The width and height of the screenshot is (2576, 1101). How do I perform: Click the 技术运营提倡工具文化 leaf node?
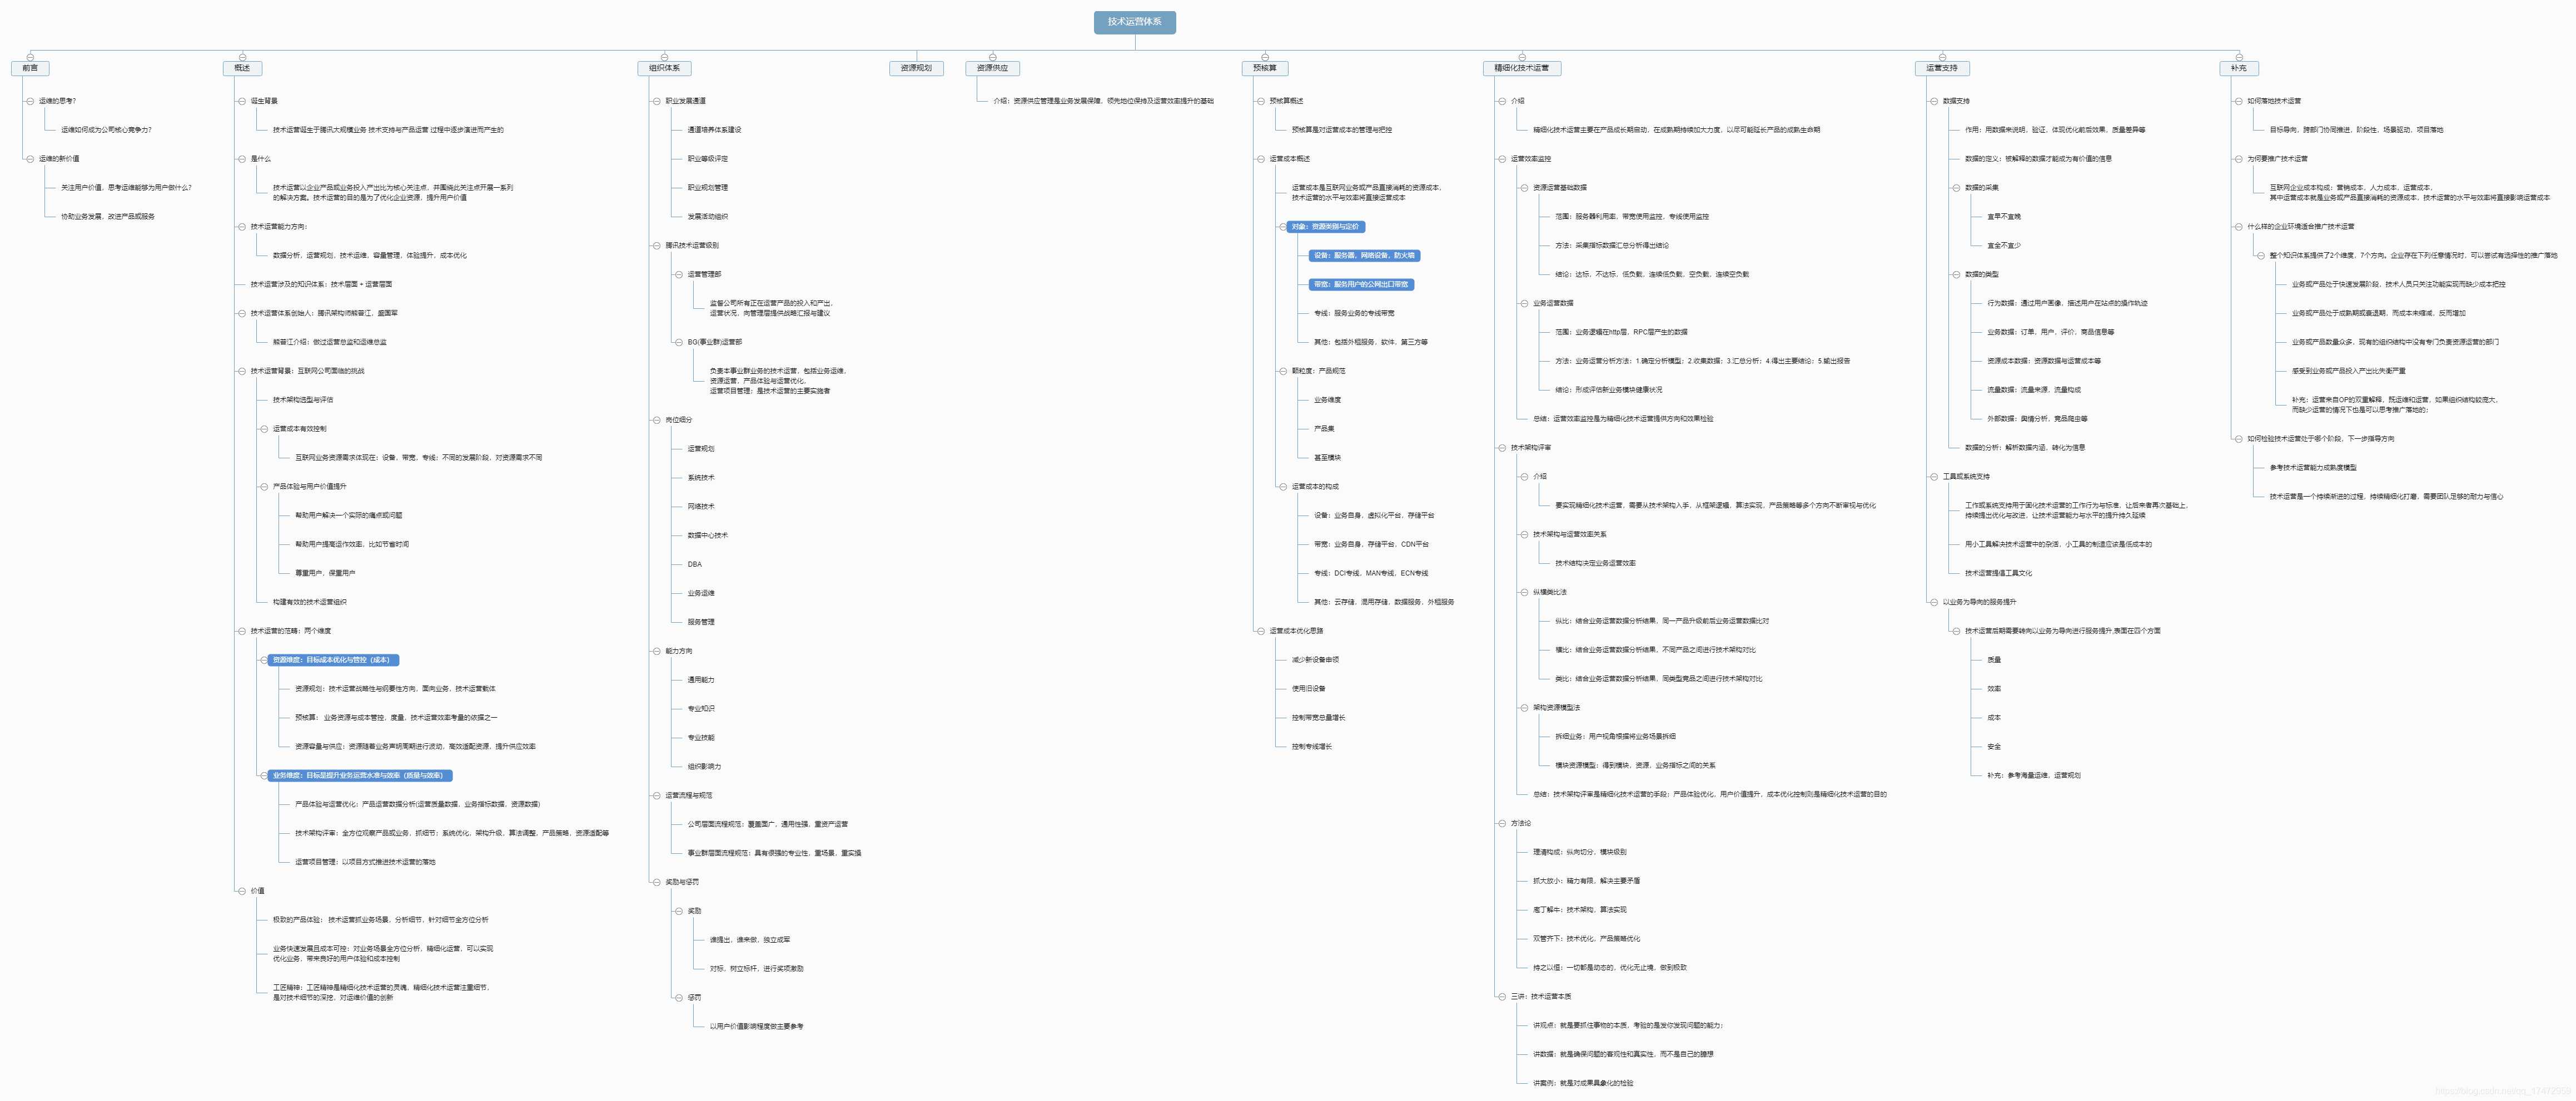1998,573
